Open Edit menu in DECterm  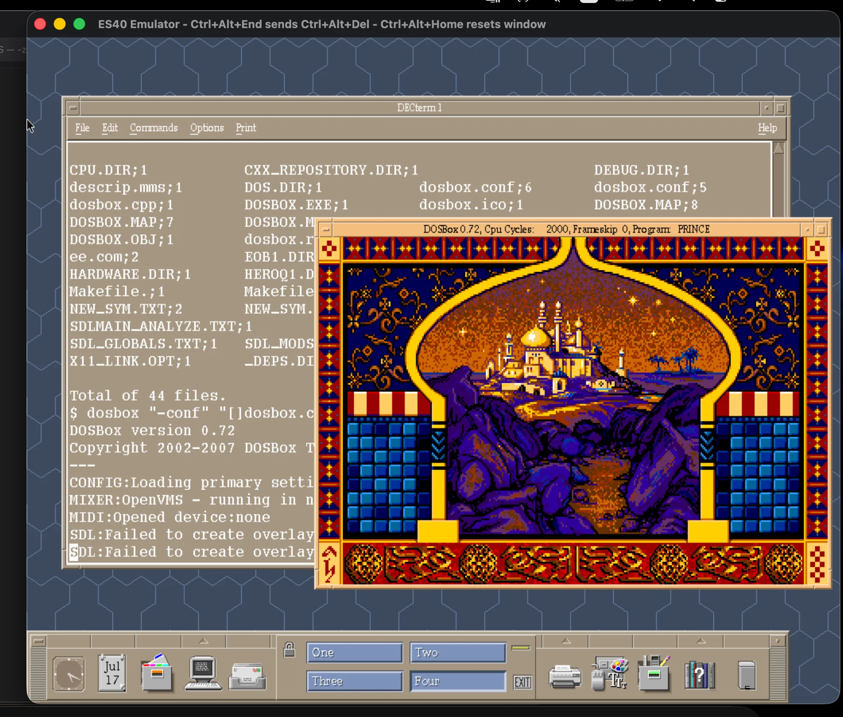pyautogui.click(x=110, y=128)
